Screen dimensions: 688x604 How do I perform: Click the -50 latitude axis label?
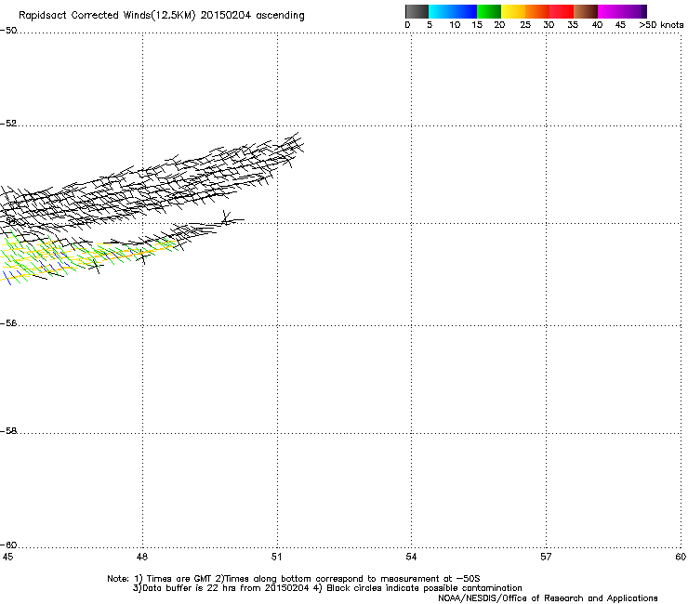click(8, 31)
